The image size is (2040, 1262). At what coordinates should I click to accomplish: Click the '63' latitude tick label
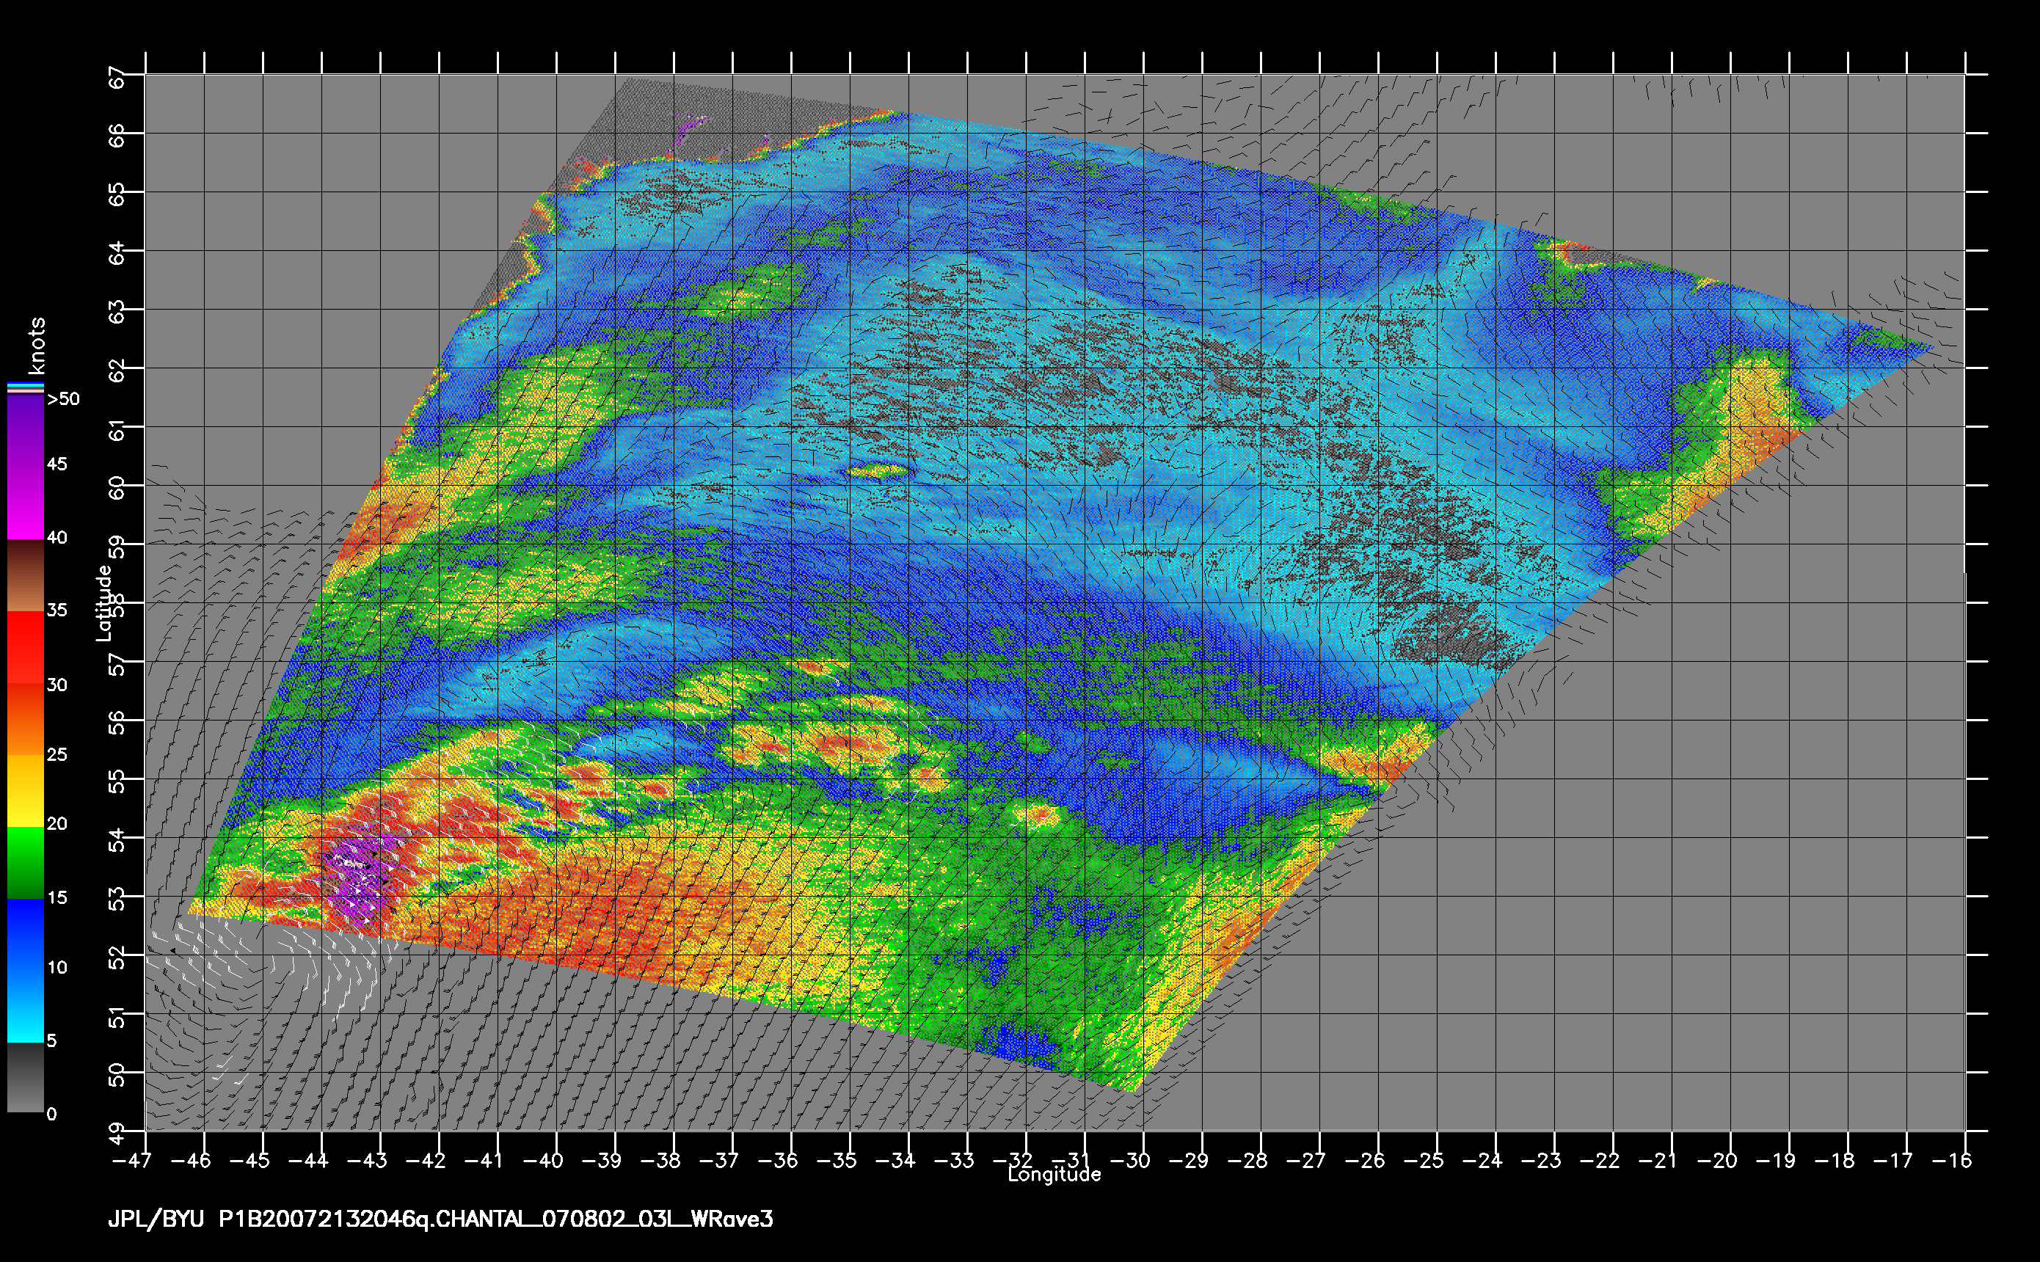click(117, 312)
